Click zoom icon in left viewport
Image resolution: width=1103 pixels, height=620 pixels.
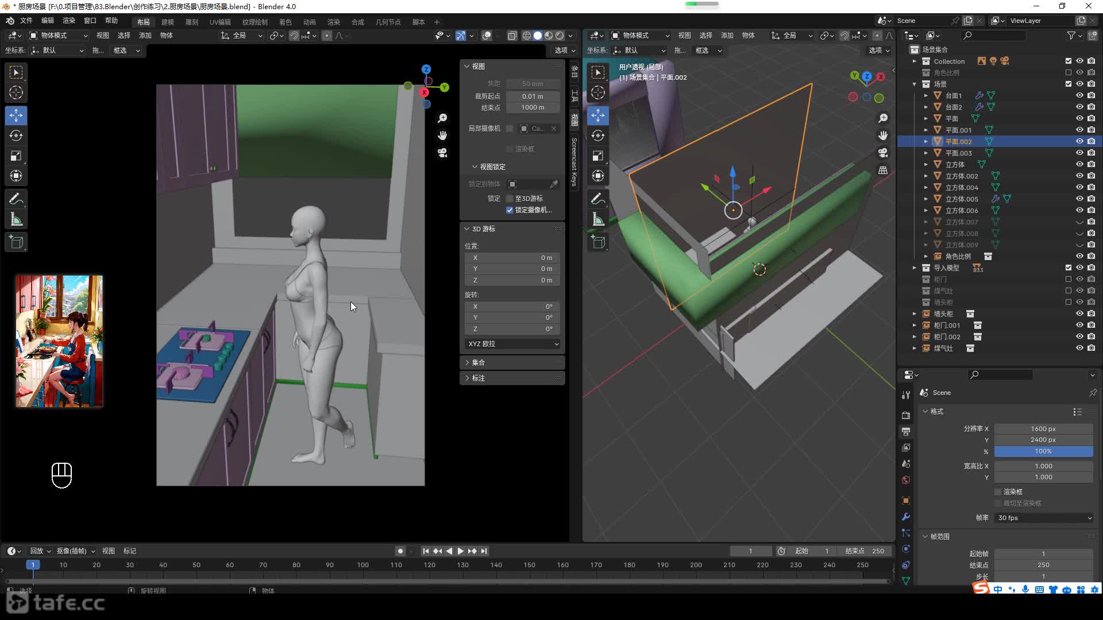pyautogui.click(x=442, y=118)
